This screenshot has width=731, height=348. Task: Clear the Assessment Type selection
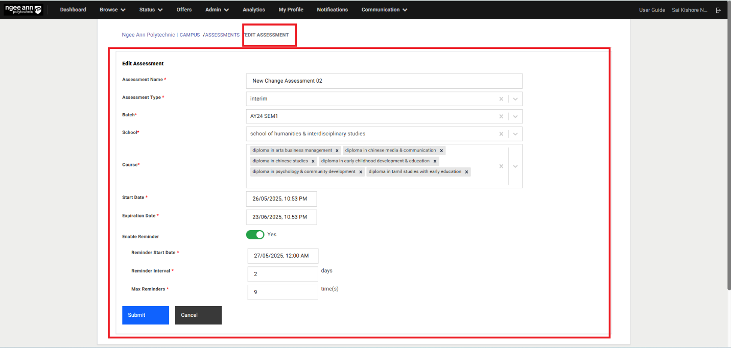tap(501, 99)
